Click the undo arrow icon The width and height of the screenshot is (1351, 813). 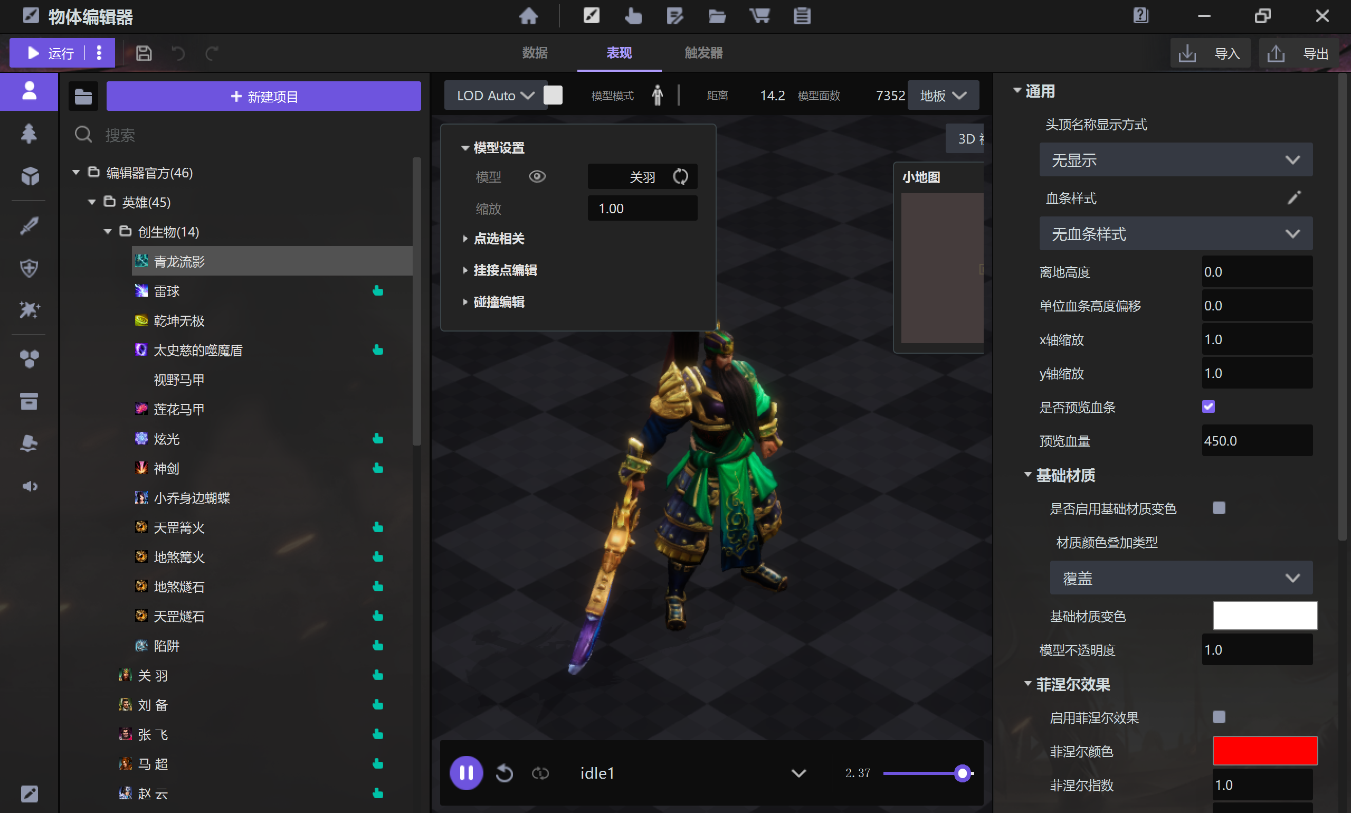178,53
